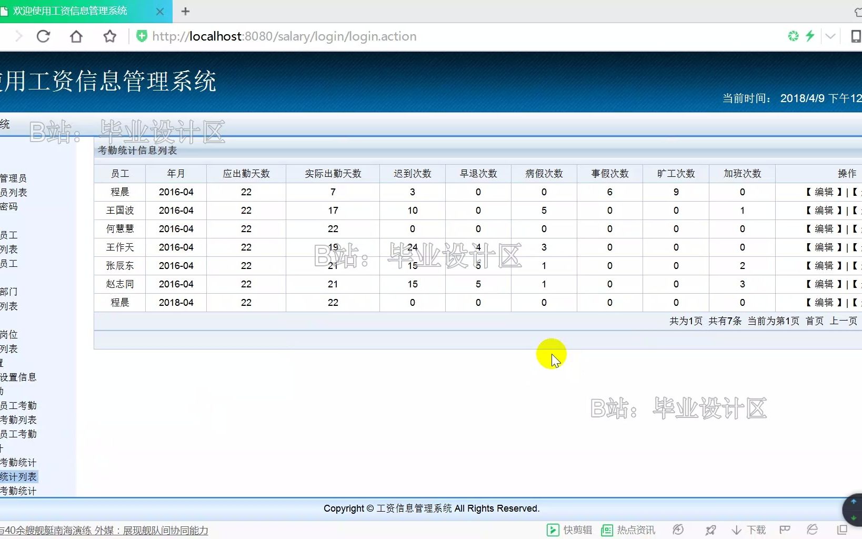Select the highlighted 统计列表 sidebar item
Viewport: 862px width, 539px height.
coord(18,477)
